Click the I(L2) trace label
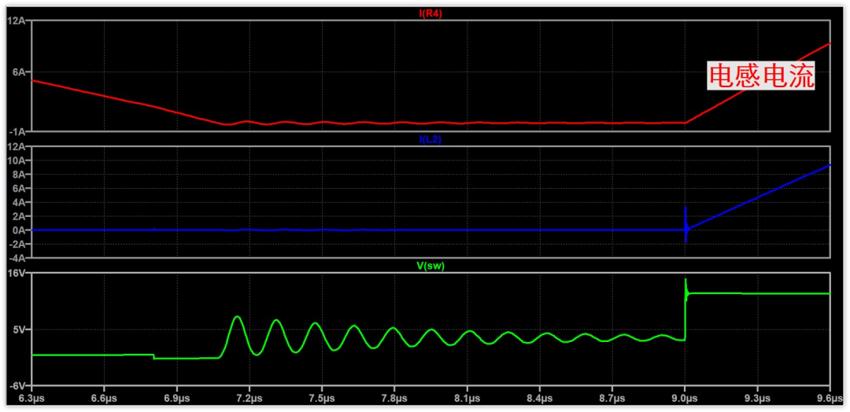This screenshot has height=412, width=850. coord(431,140)
